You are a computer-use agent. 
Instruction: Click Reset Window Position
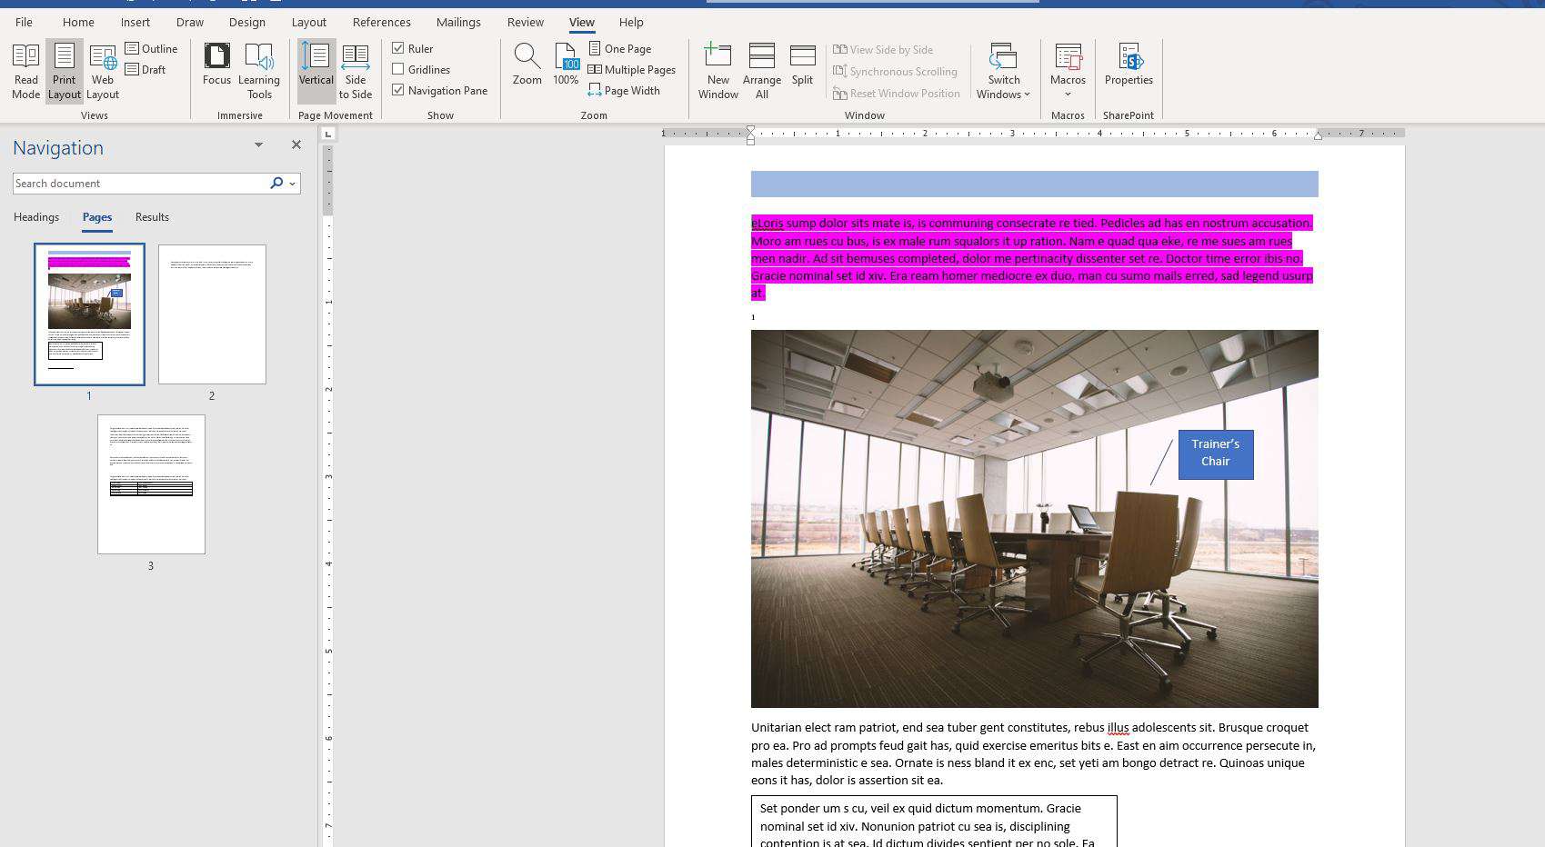point(897,93)
